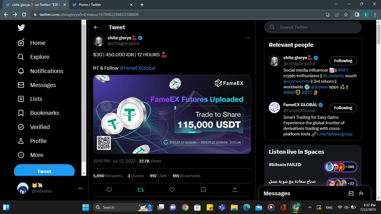Toggle the green retweet icon
This screenshot has height=214, width=381.
tap(141, 190)
